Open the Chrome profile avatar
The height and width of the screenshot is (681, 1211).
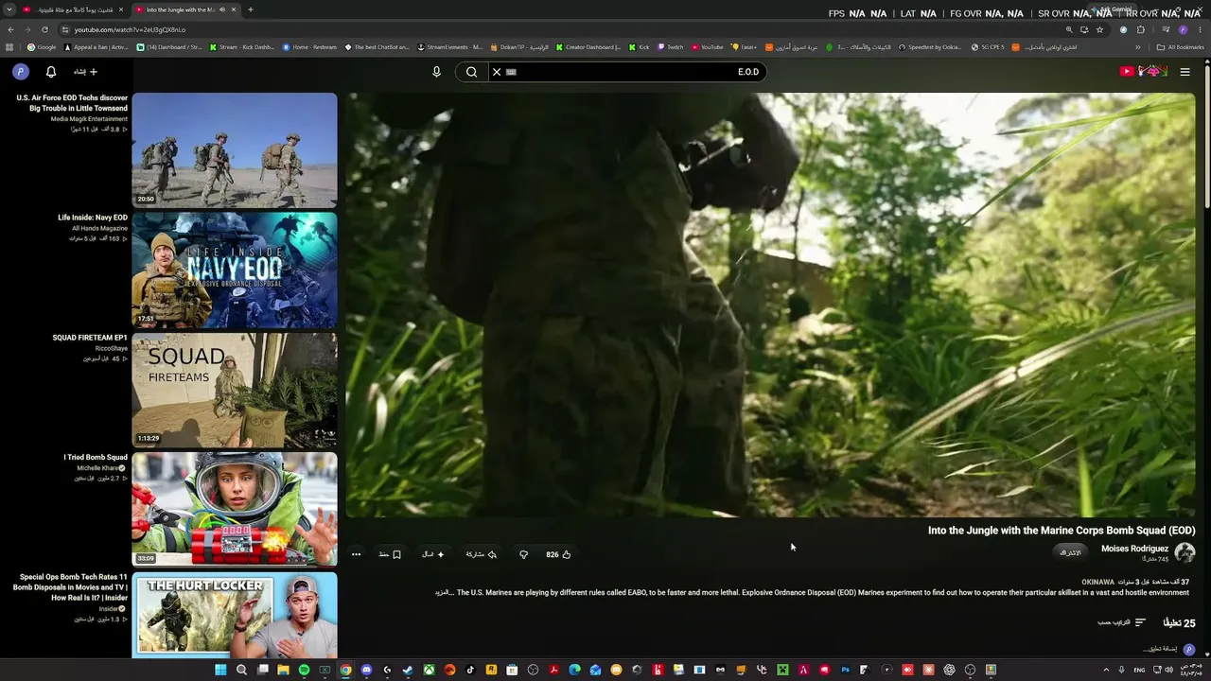[1183, 29]
